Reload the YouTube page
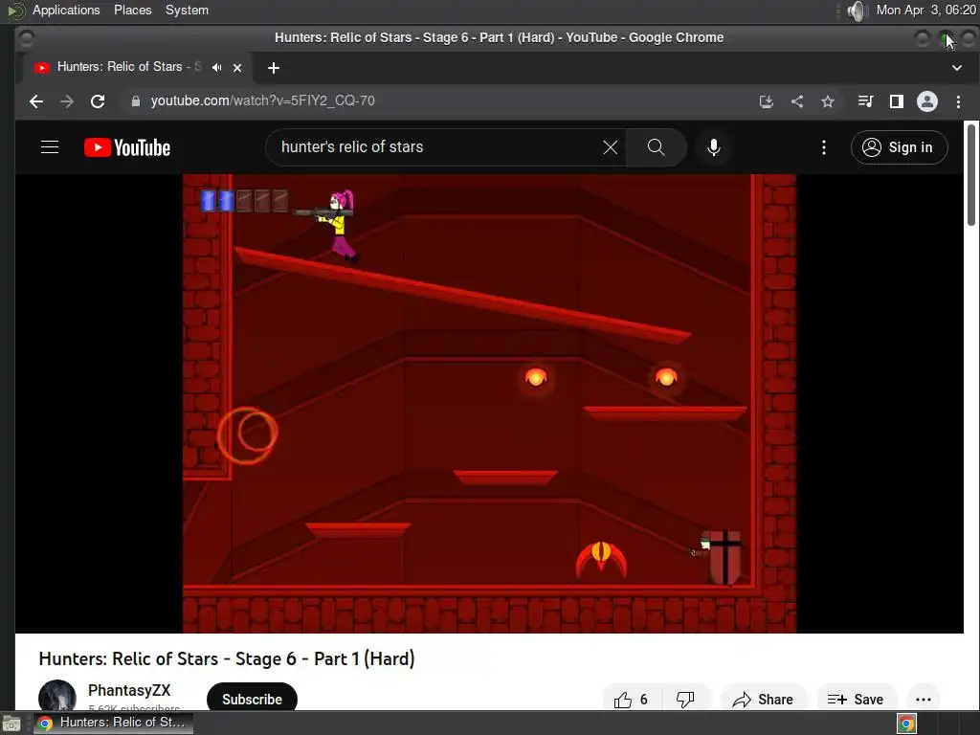Screen dimensions: 980x735 click(98, 101)
